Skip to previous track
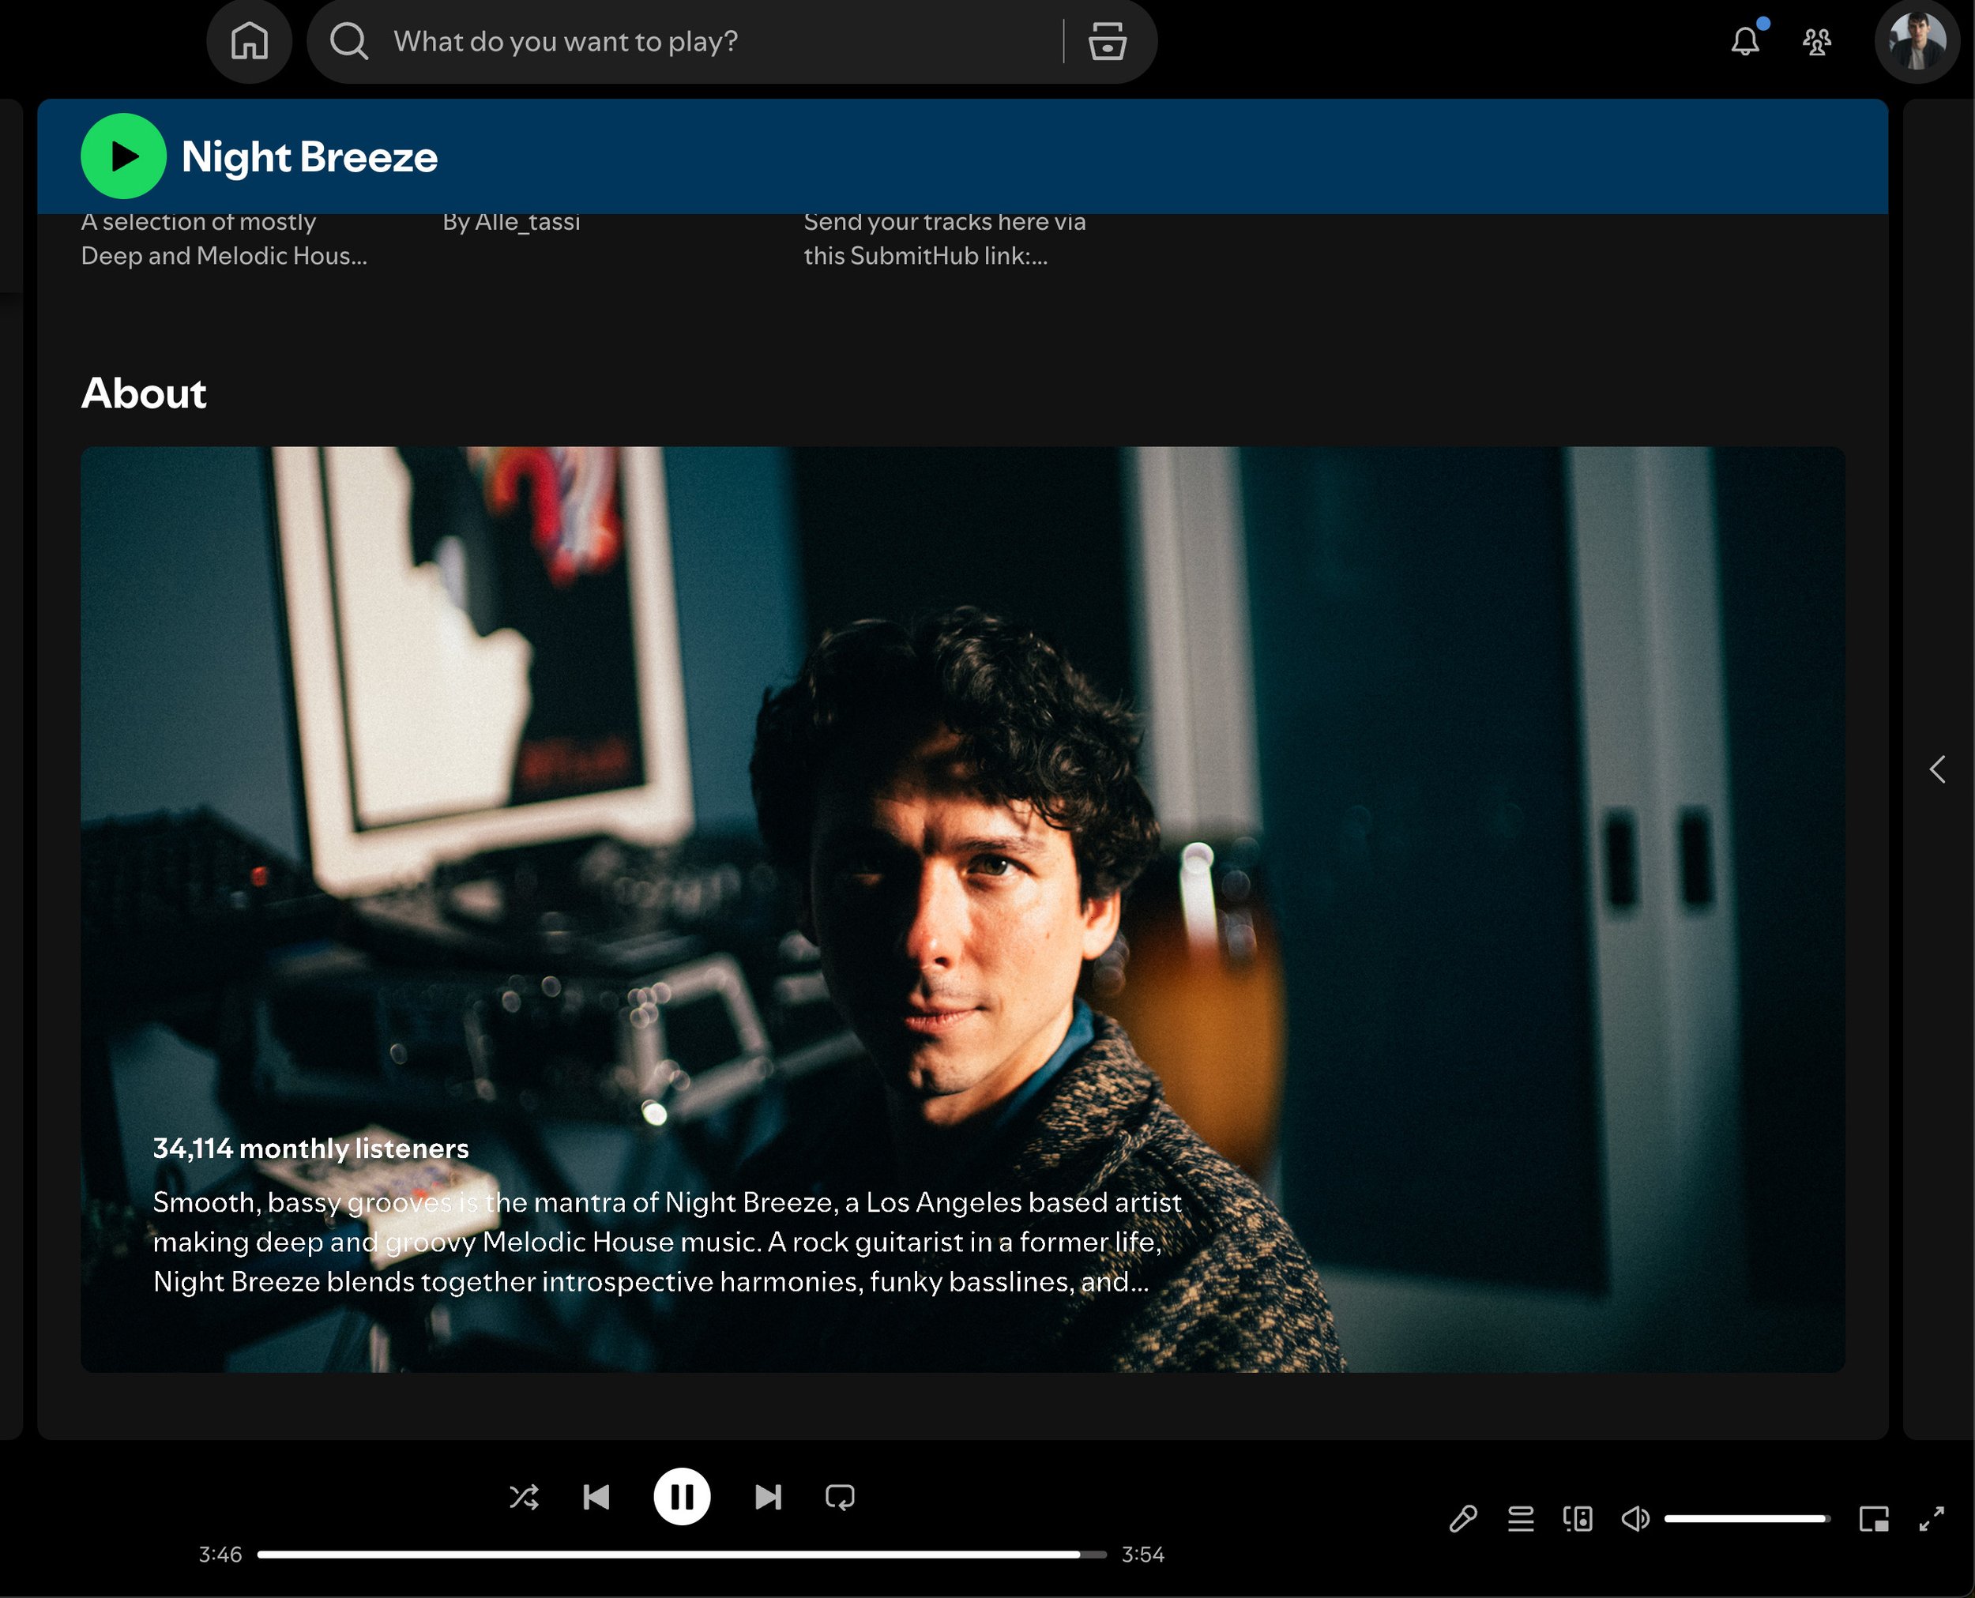 tap(596, 1497)
